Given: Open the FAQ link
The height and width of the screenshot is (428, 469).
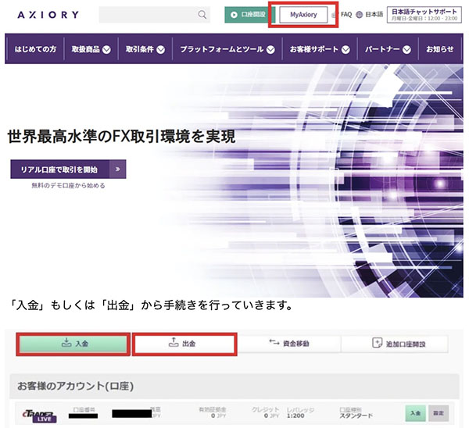Looking at the screenshot, I should (346, 14).
